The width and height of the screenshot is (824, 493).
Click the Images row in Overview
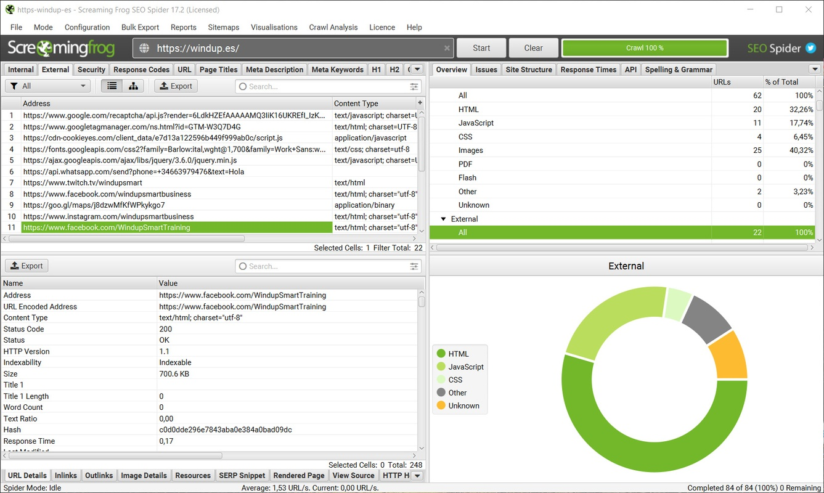[622, 150]
